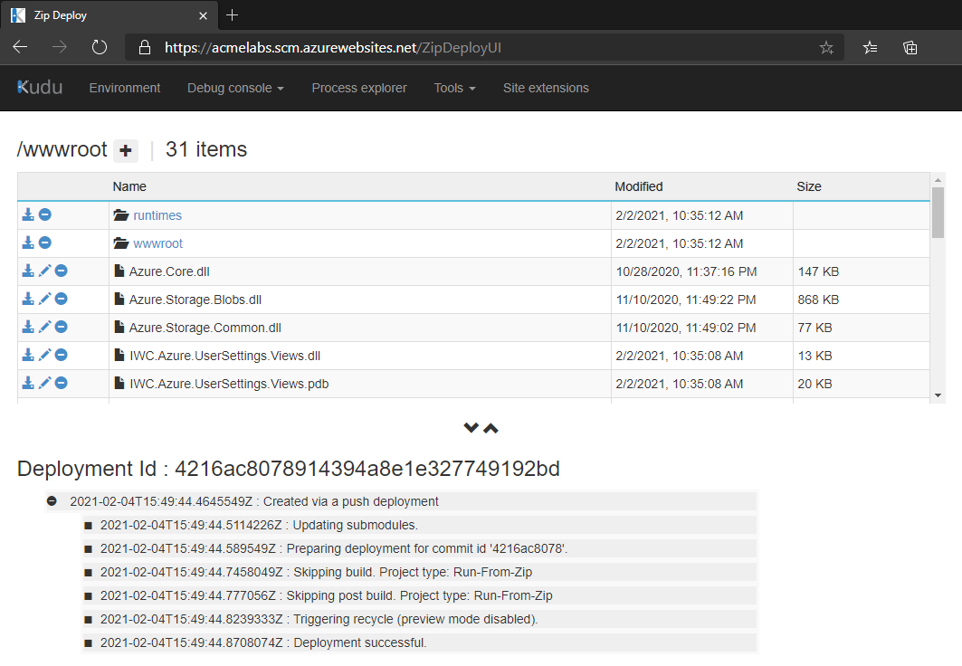Click the Deployment Id heading
The image size is (962, 666).
coord(289,469)
